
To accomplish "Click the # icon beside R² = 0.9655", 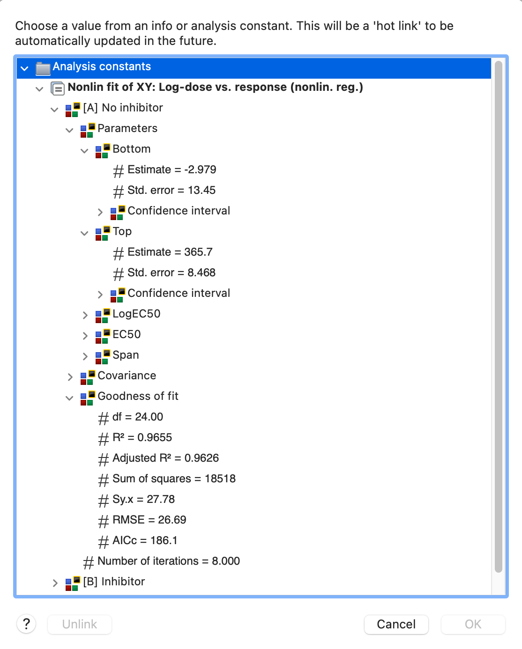I will coord(104,437).
